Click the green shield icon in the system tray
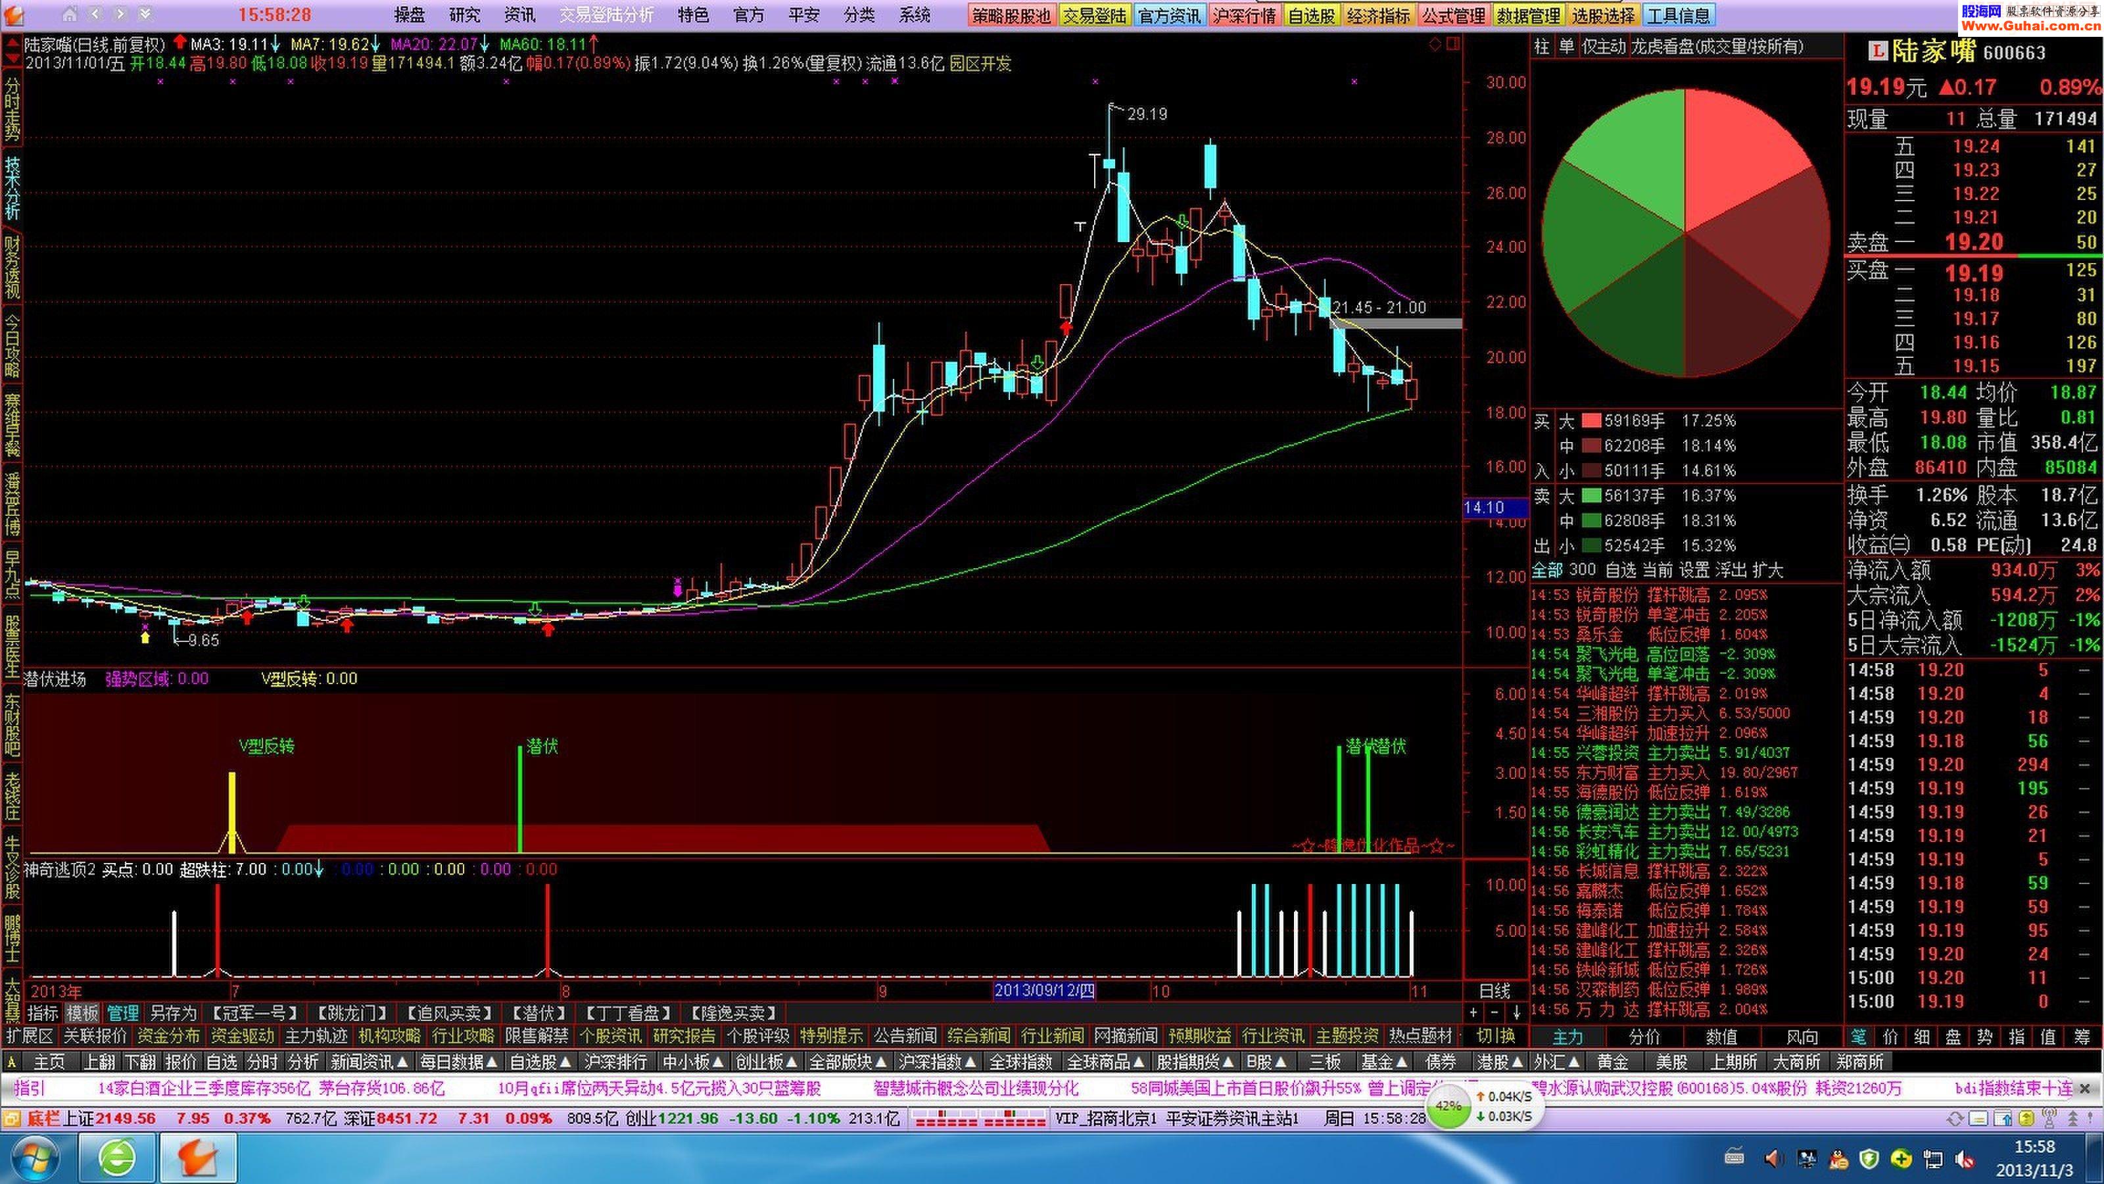2104x1184 pixels. 1869,1158
